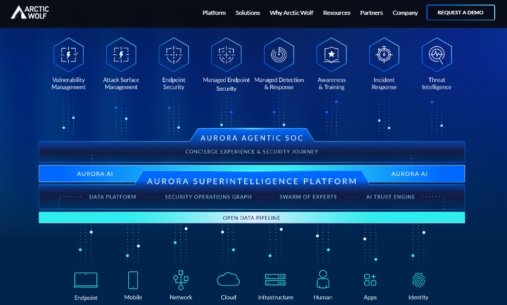Click the Arctic Wolf logo
The height and width of the screenshot is (305, 507).
tap(30, 13)
